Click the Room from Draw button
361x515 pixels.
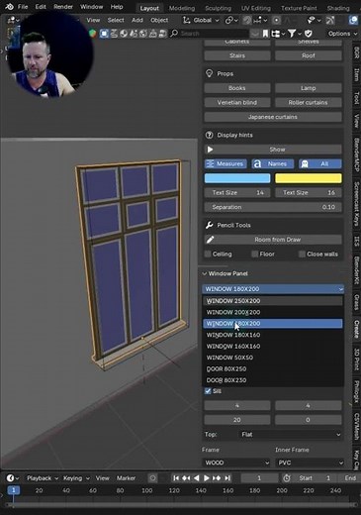tap(273, 240)
